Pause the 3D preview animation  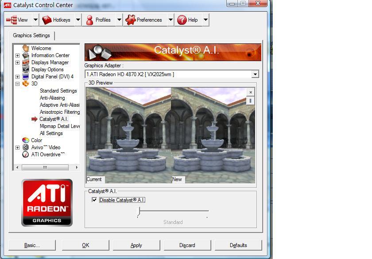coord(250,101)
